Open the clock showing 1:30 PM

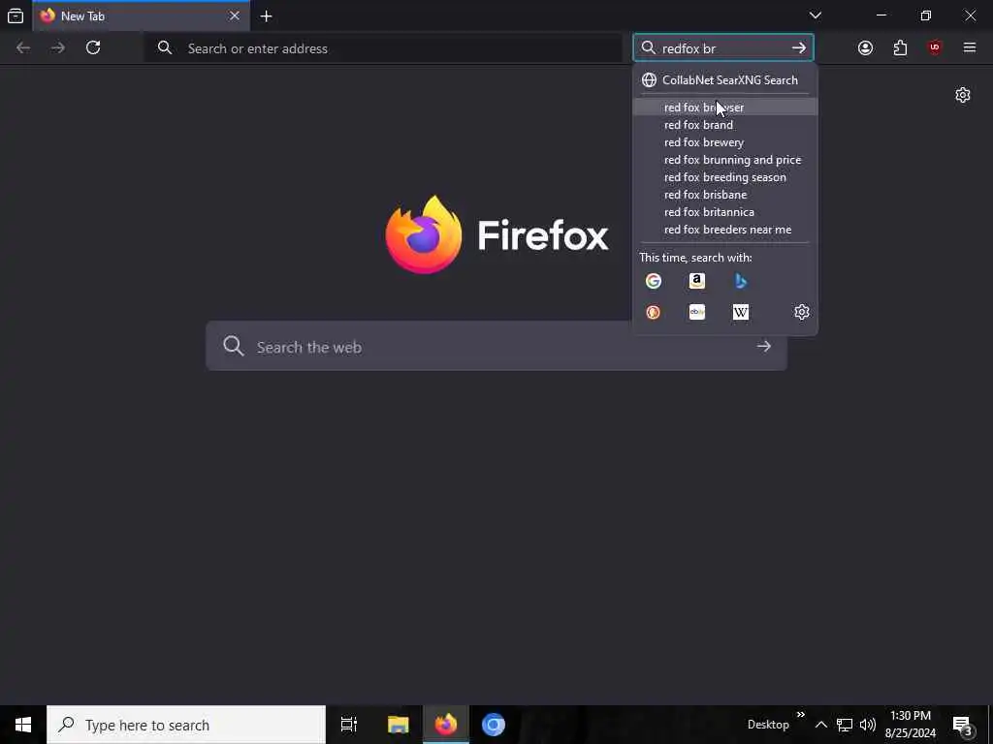[910, 725]
